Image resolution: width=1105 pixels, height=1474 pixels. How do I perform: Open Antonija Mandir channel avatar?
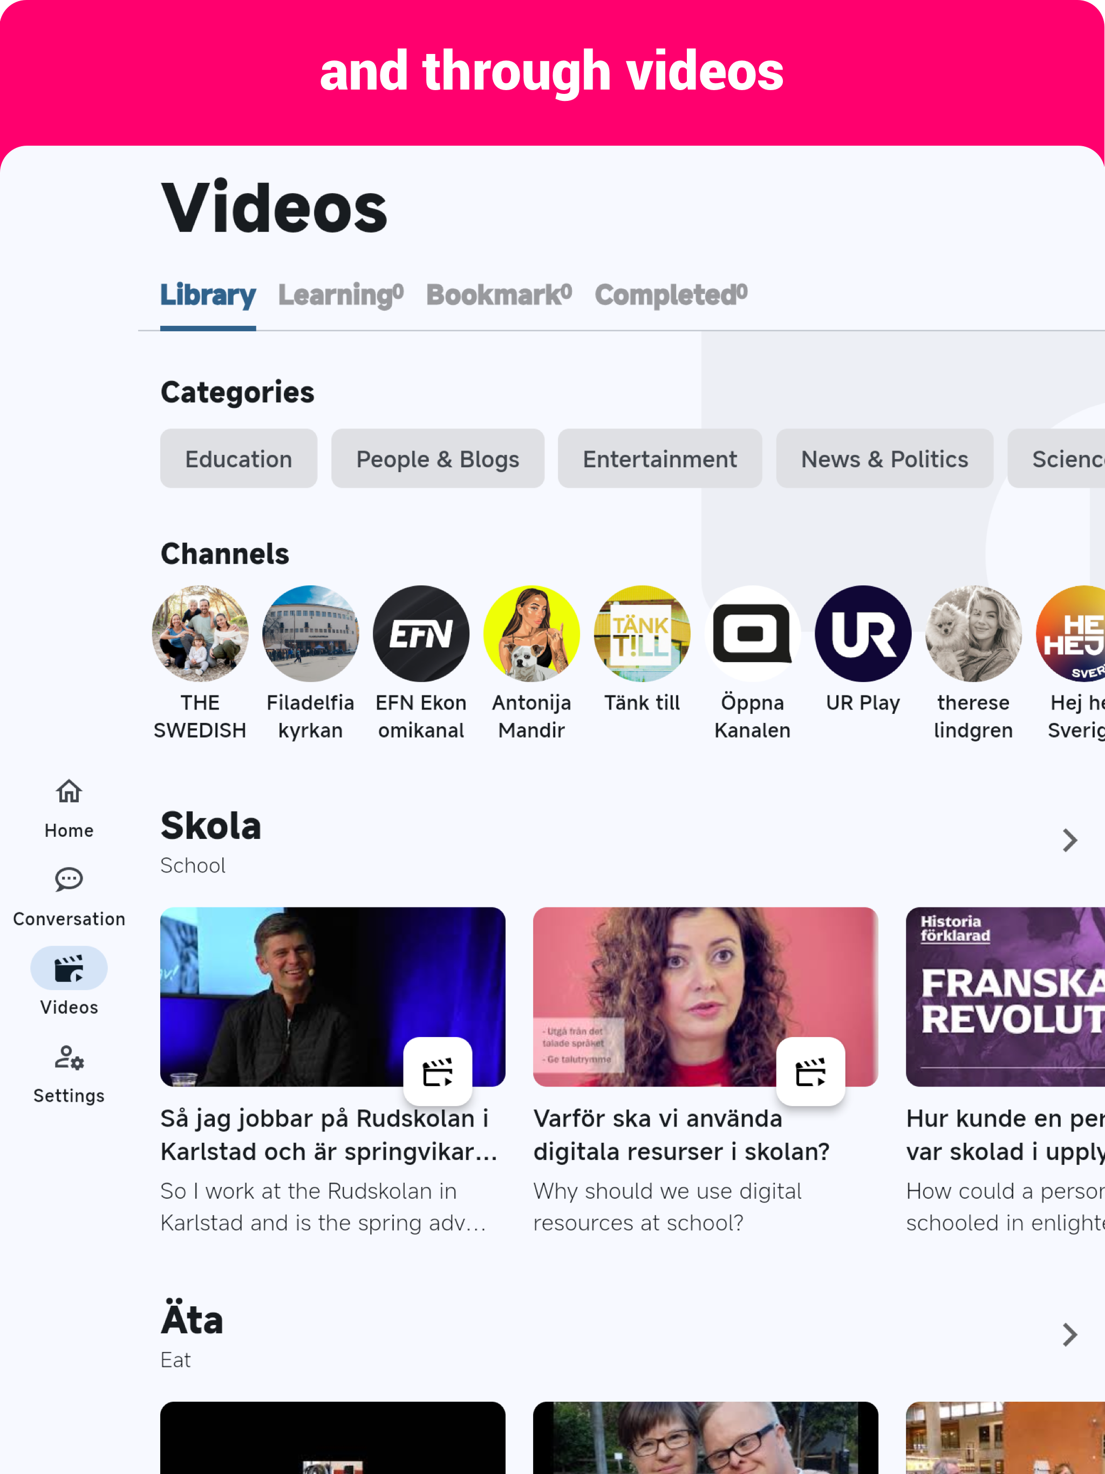[x=532, y=634]
